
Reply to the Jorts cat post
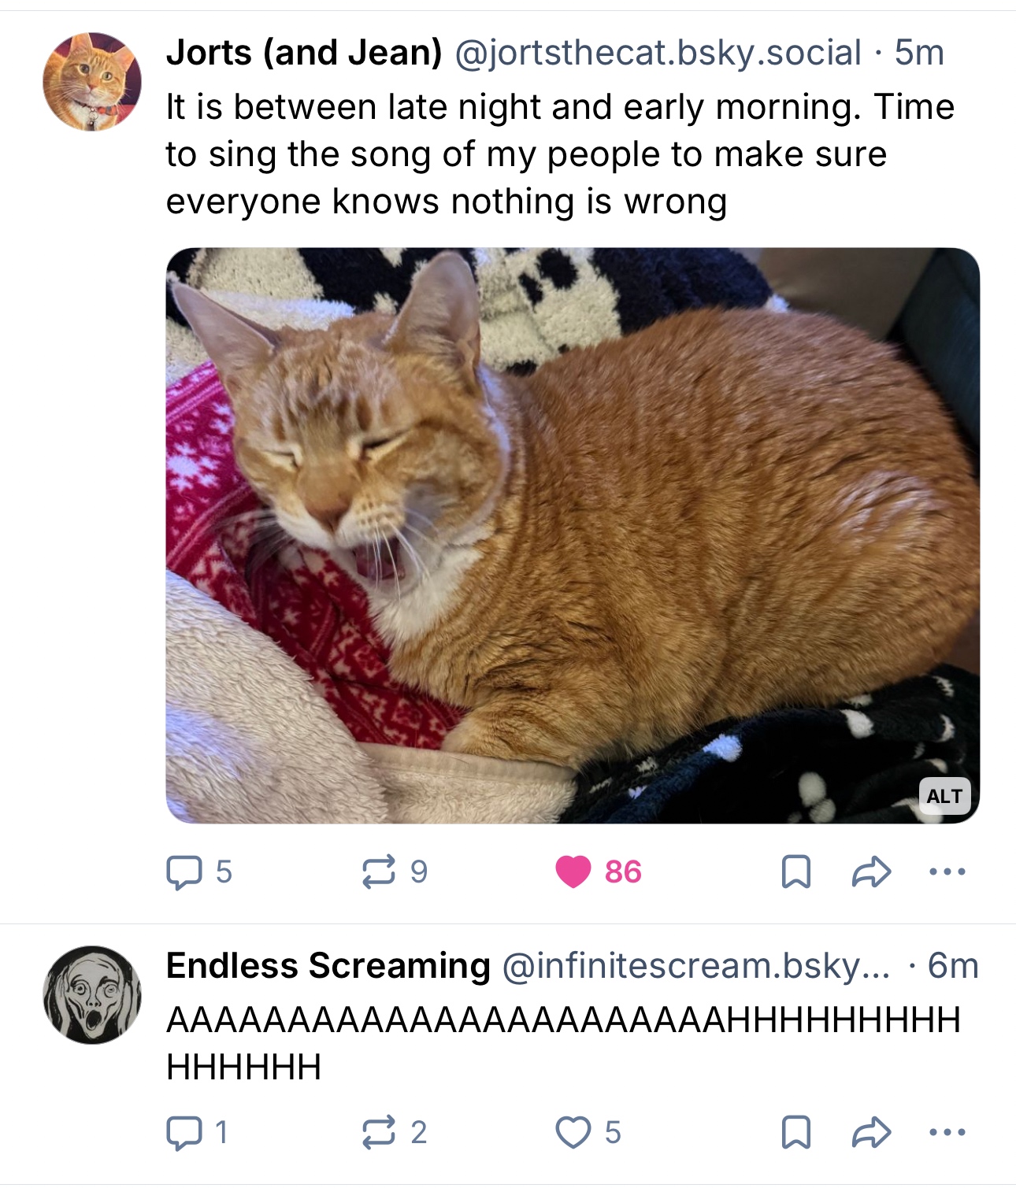tap(184, 872)
